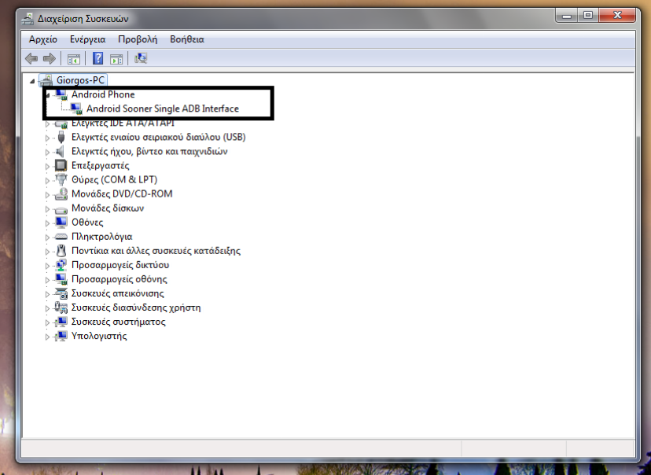
Task: Click the Back arrow toolbar icon
Action: pyautogui.click(x=31, y=58)
